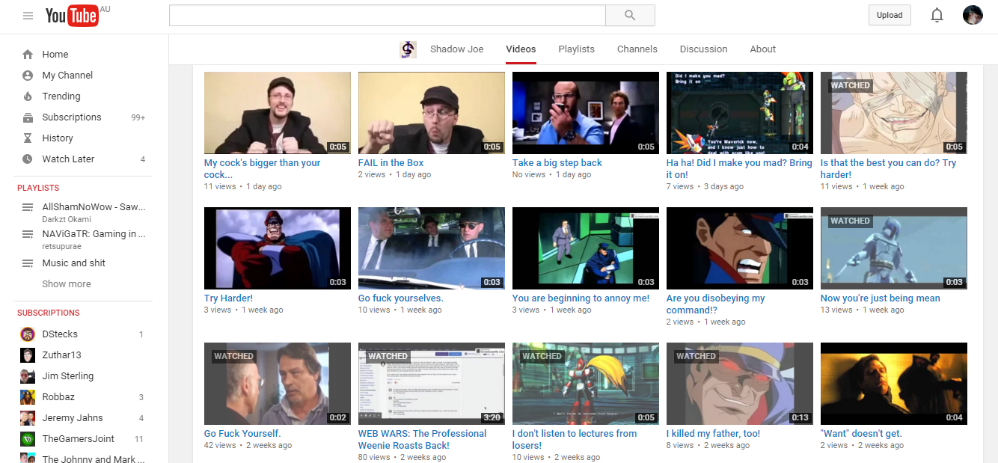Open 'WEB WARS: The Professional Weenie Roasts Back!' title
This screenshot has height=463, width=998.
tap(423, 440)
